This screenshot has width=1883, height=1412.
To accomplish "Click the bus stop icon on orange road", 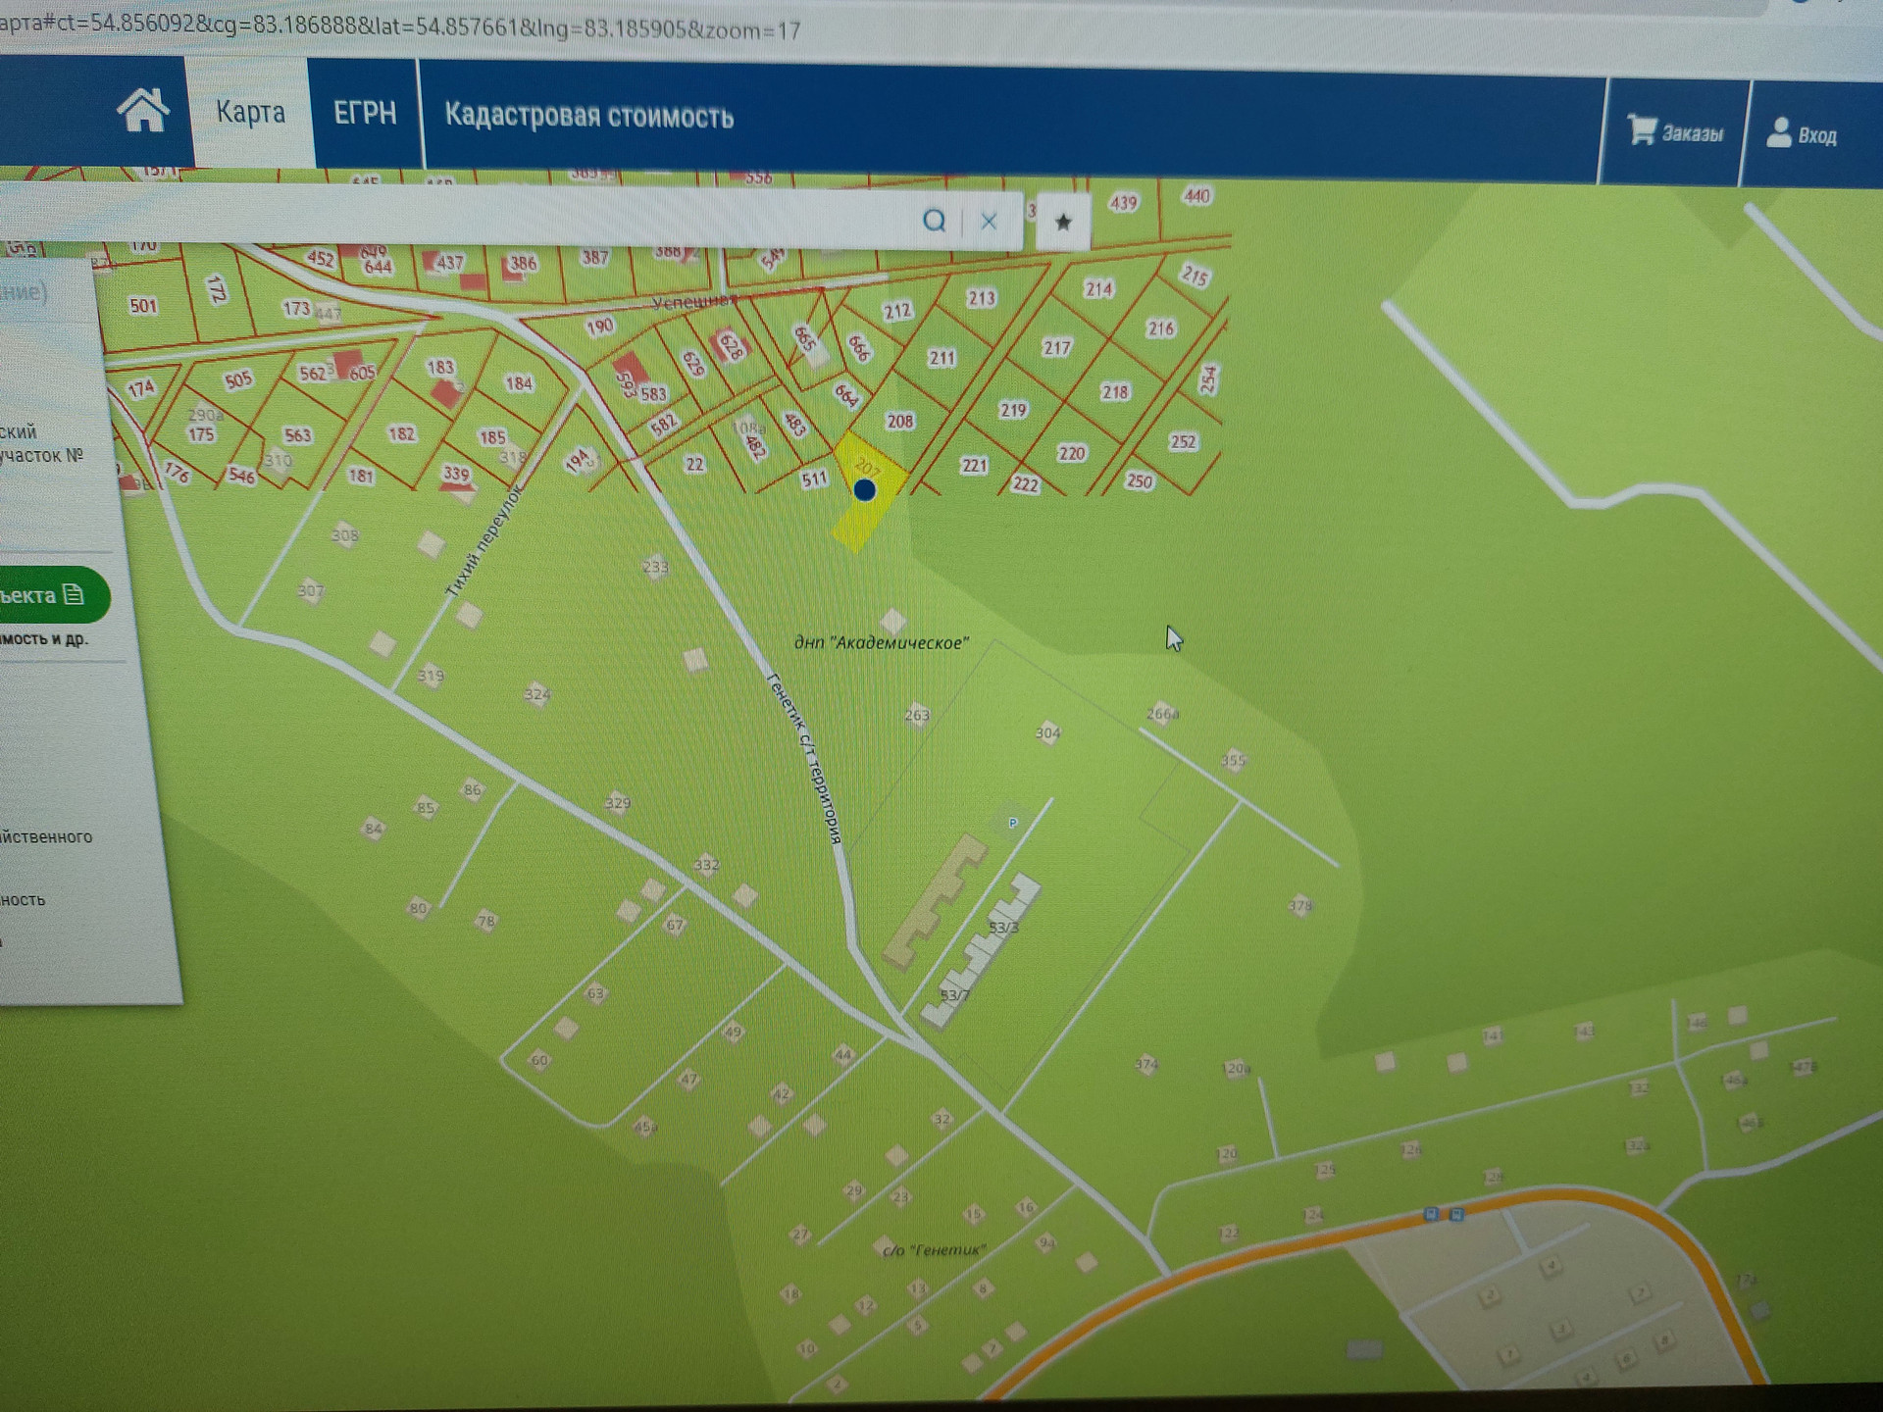I will (1431, 1214).
